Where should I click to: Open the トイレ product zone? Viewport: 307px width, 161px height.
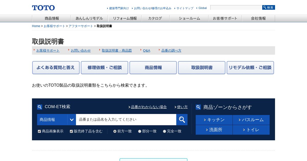(x=251, y=130)
